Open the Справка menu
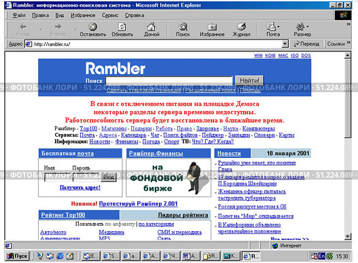The width and height of the screenshot is (358, 263). pos(135,16)
